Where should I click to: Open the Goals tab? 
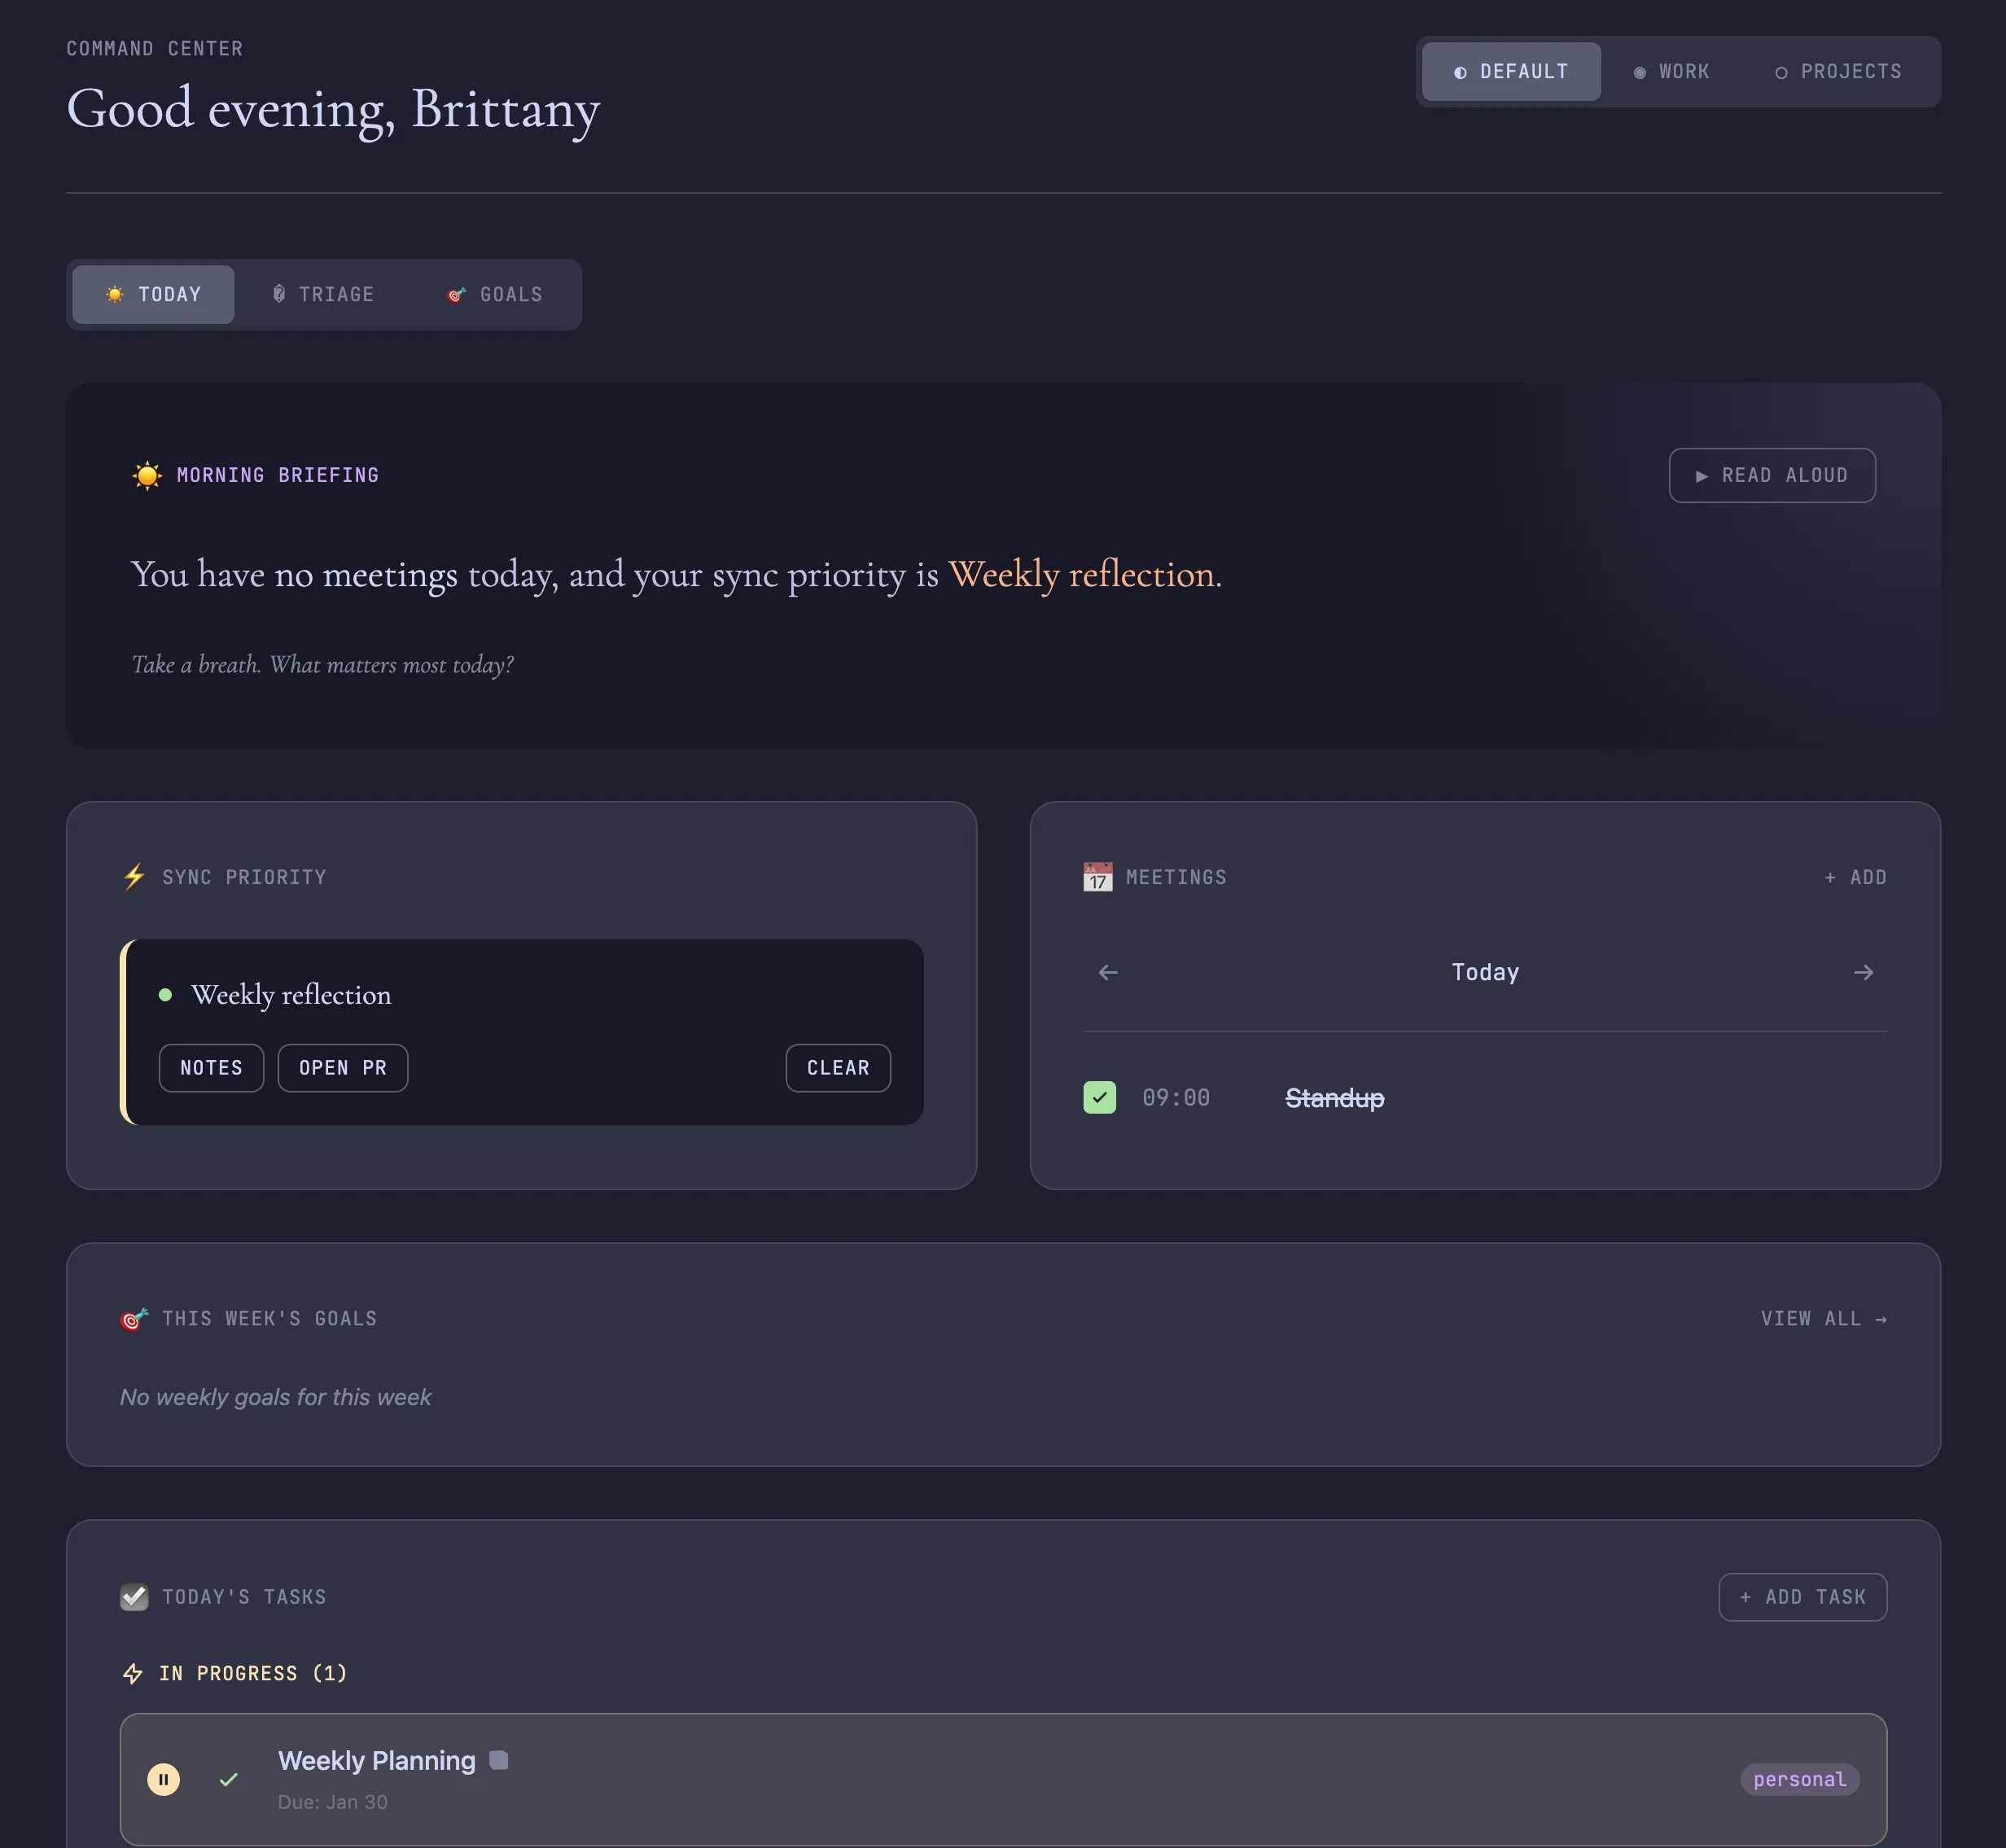coord(495,294)
